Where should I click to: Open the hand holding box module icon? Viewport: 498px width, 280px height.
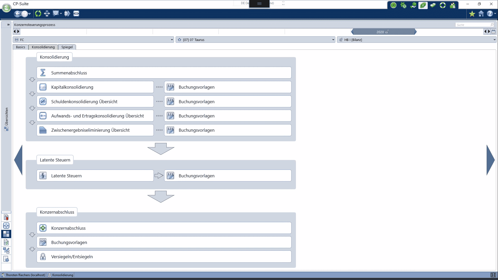coord(413,5)
